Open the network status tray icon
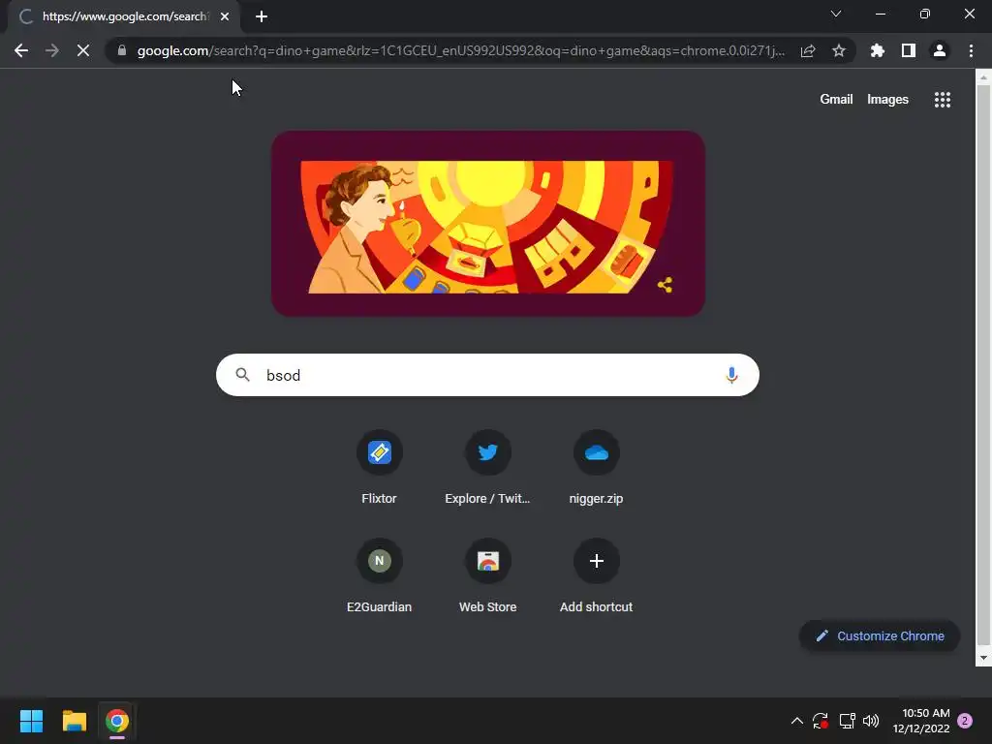Screen dimensions: 992x744 (847, 721)
